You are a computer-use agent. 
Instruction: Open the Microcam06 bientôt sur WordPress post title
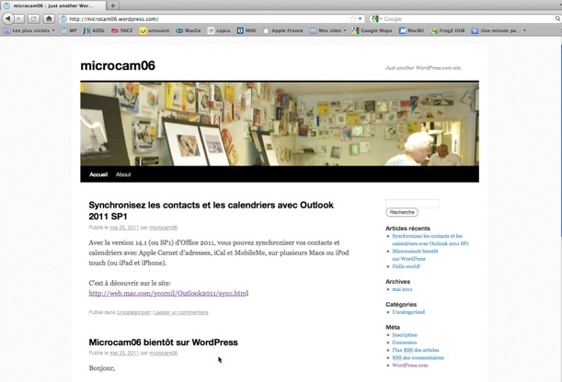coord(163,343)
